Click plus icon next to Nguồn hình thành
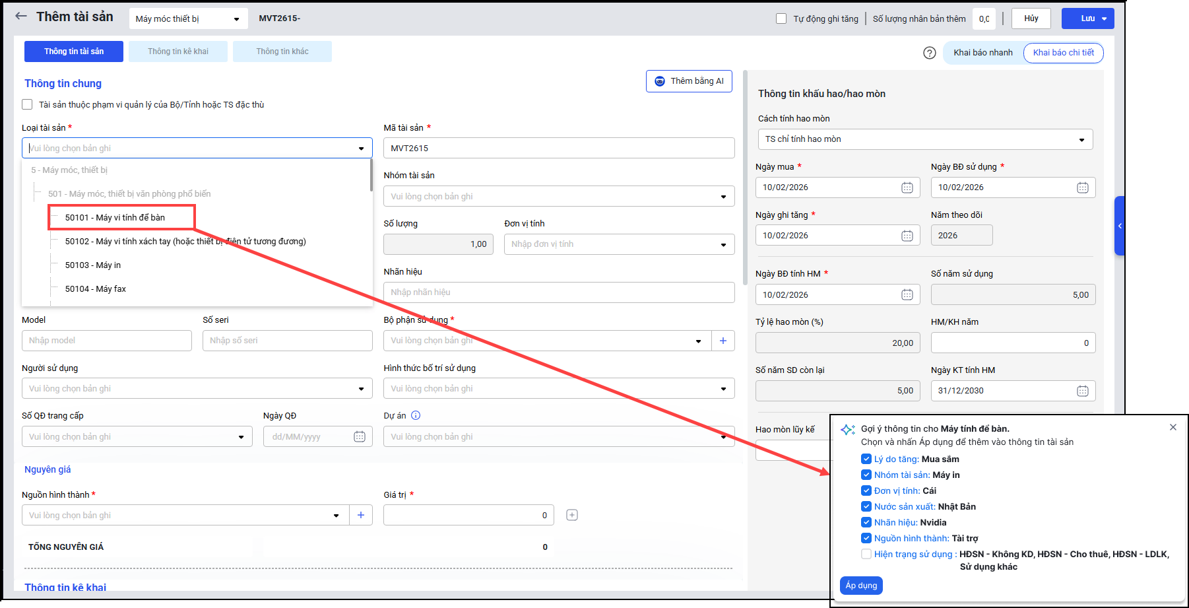 (360, 515)
